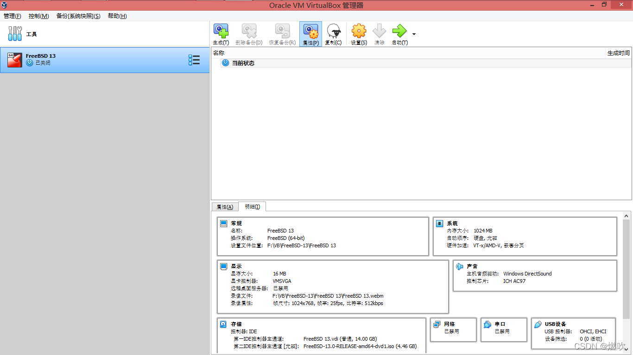Viewport: 633px width, 355px height.
Task: Click the Windows DirectSound audio driver value
Action: (527, 274)
